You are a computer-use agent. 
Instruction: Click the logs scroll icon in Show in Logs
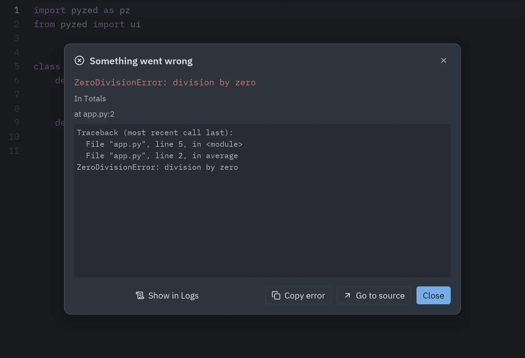point(140,295)
